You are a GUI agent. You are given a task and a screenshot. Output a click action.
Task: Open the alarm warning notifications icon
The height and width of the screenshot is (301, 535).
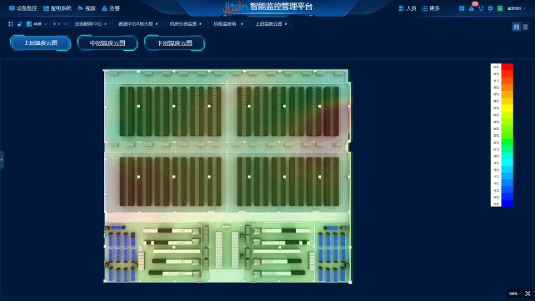472,8
